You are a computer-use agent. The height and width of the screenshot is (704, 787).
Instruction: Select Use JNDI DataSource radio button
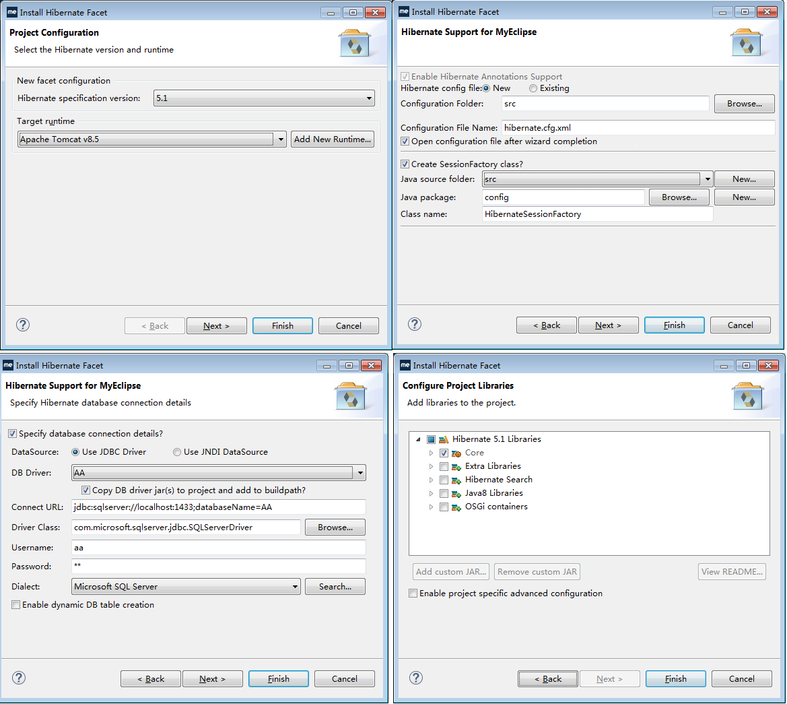(176, 452)
